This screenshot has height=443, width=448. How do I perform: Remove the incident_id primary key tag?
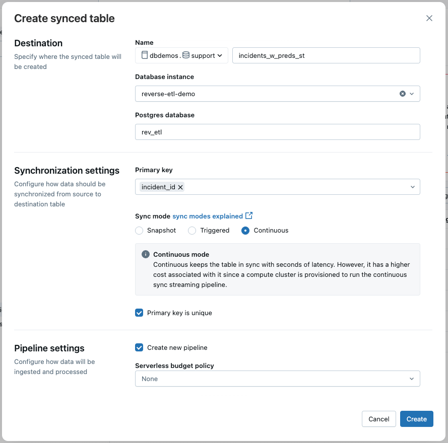coord(180,187)
